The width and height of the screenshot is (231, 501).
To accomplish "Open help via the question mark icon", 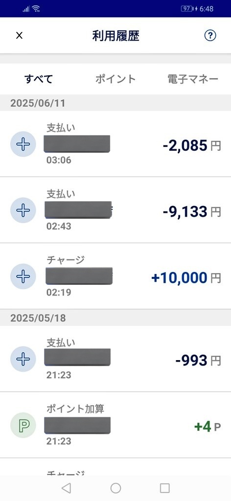I will tap(210, 35).
